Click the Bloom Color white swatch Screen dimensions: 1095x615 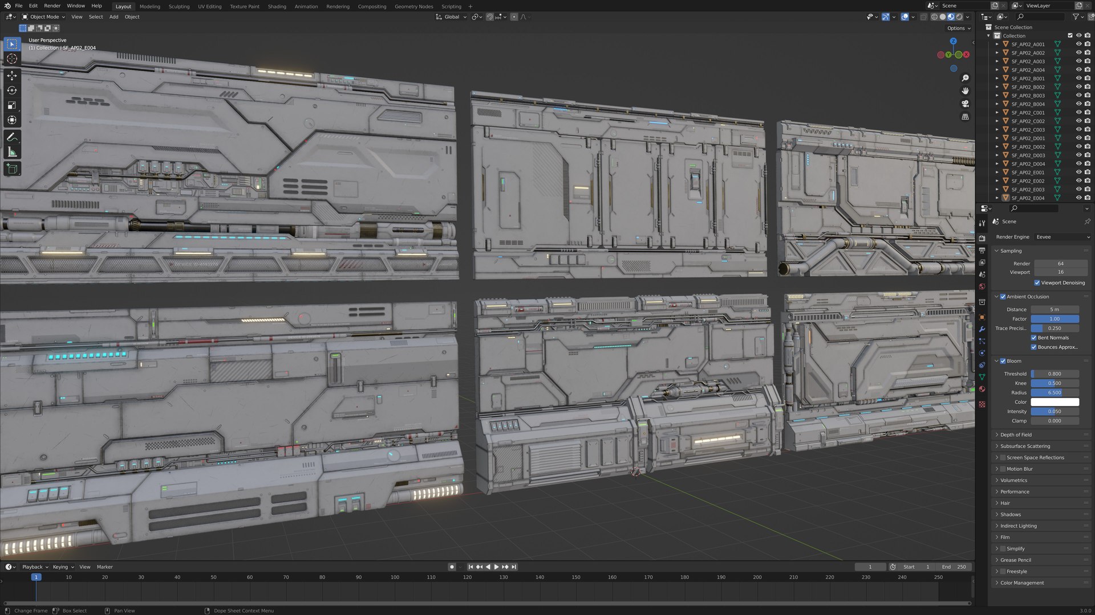point(1055,402)
